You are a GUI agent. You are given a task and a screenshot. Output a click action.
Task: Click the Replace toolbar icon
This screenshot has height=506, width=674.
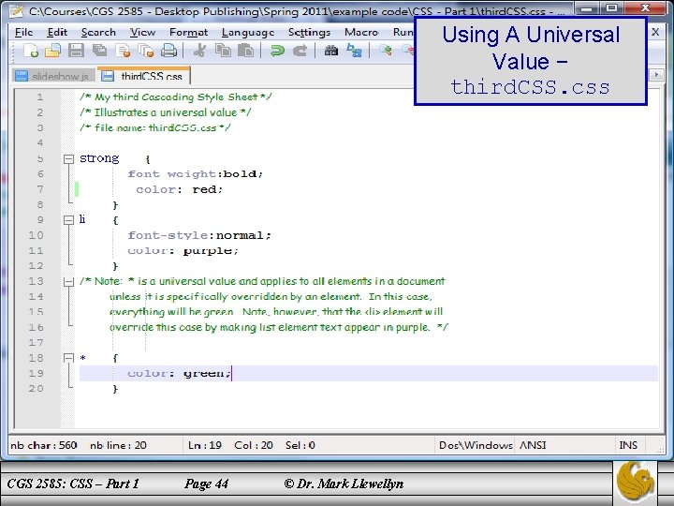(354, 51)
